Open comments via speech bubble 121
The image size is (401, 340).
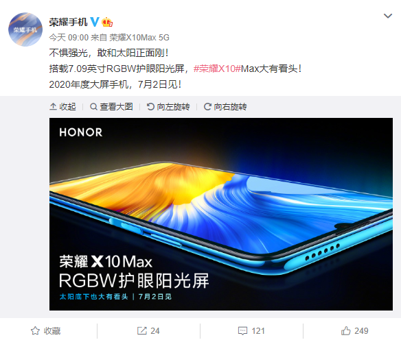[x=242, y=331]
